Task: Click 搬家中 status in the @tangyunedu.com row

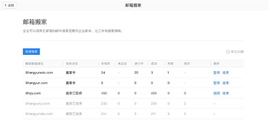Action: click(x=70, y=73)
